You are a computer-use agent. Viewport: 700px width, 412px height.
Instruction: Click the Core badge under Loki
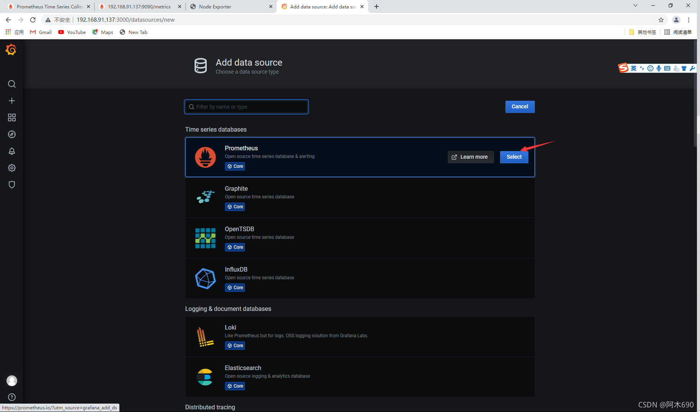coord(235,346)
